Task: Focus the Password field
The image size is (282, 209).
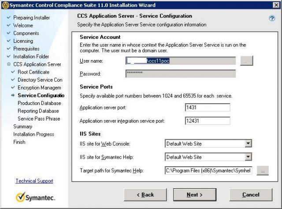Action: pyautogui.click(x=181, y=74)
